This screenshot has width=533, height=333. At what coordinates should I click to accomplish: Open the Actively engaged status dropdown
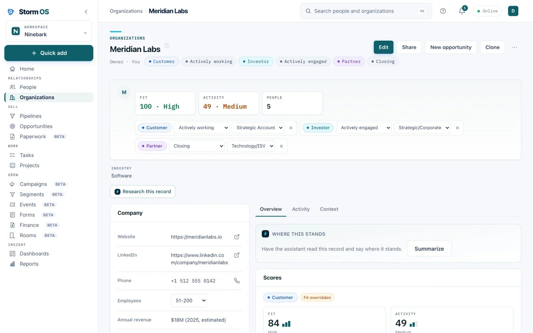click(364, 128)
